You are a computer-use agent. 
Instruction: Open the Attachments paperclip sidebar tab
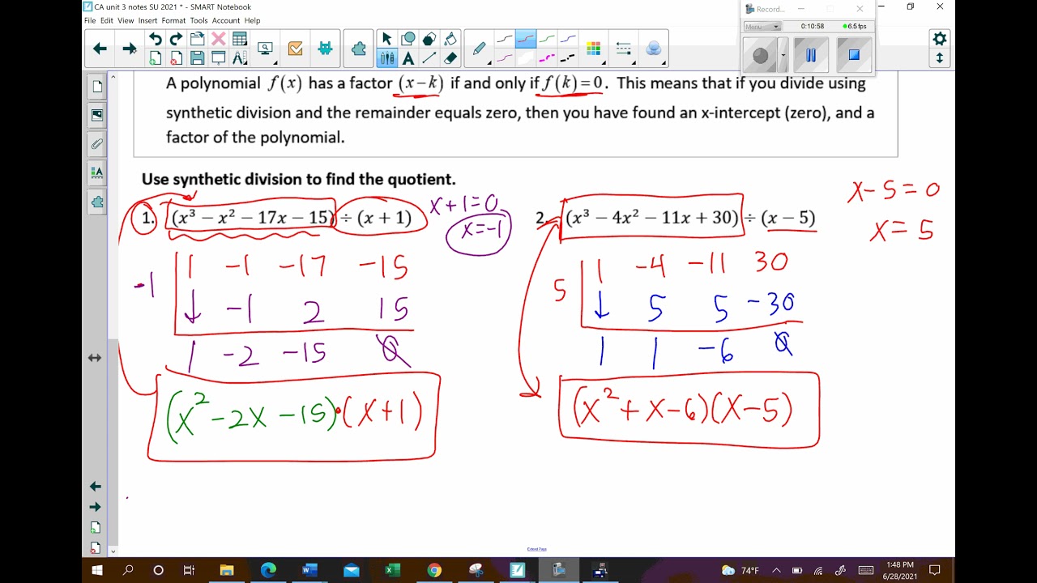pyautogui.click(x=96, y=144)
